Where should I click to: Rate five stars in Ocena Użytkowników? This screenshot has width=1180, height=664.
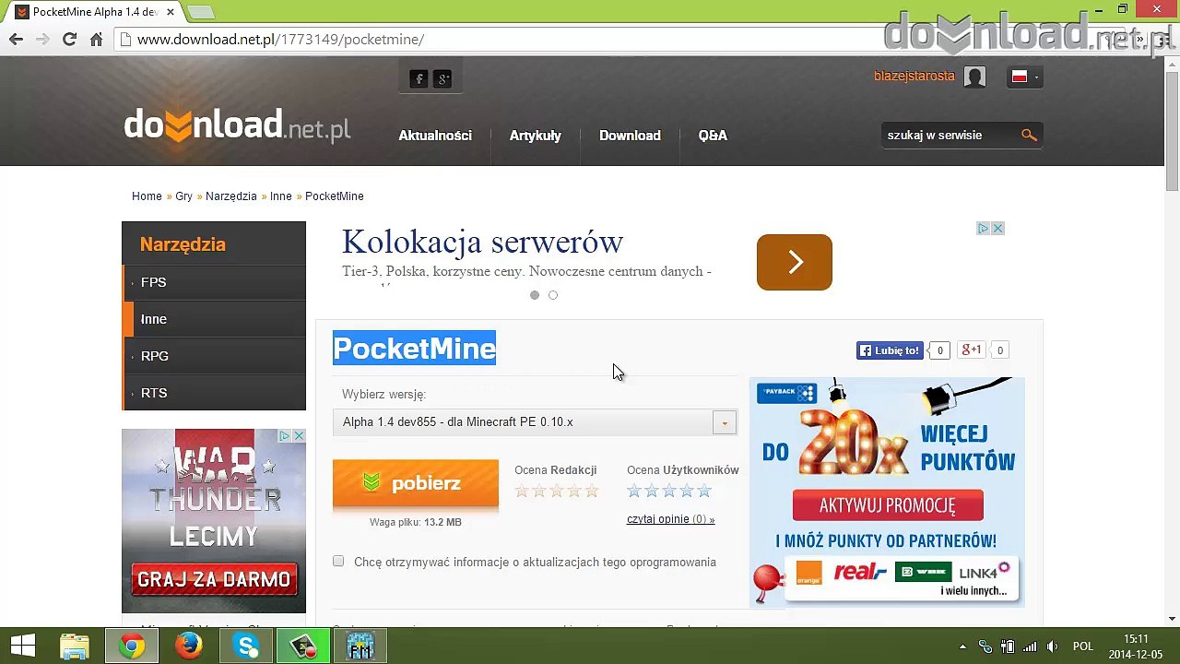[x=704, y=491]
